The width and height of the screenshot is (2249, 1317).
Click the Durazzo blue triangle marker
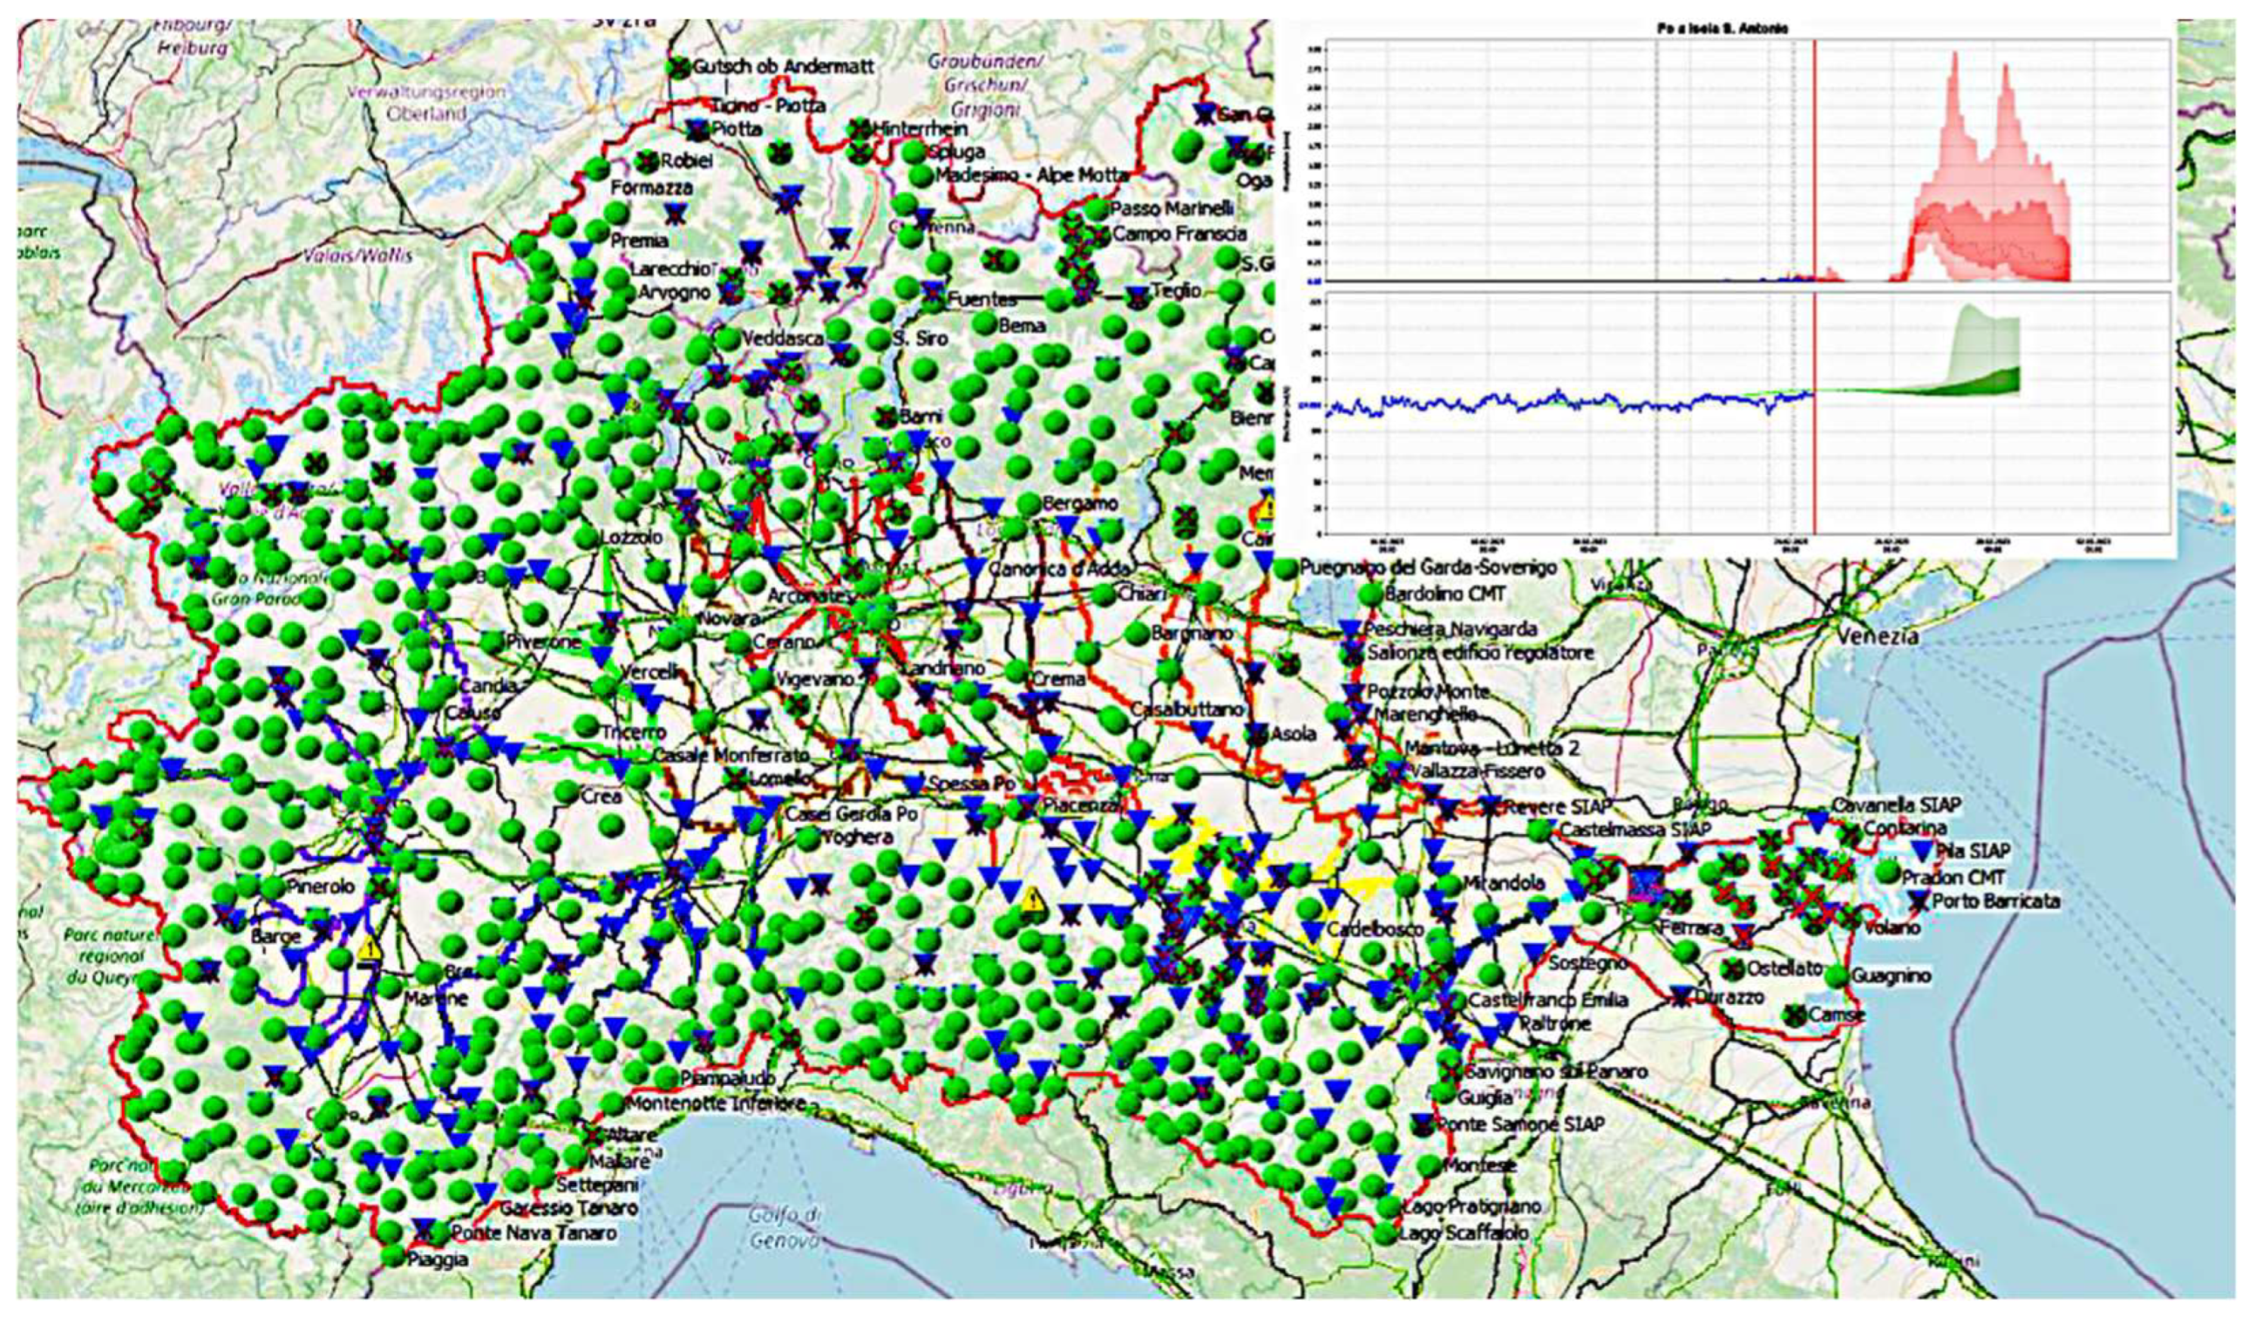pos(1681,996)
